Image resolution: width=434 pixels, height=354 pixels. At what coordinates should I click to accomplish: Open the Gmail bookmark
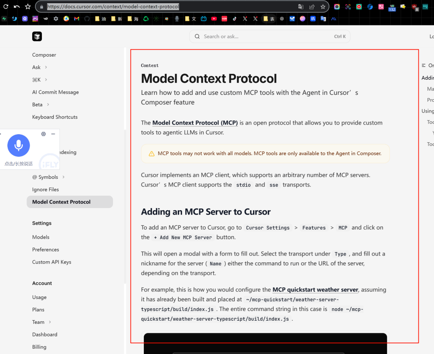tap(77, 18)
